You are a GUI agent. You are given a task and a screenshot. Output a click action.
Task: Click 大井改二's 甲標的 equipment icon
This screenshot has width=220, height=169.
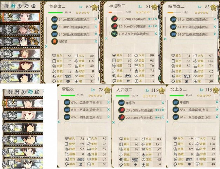[x=121, y=103]
